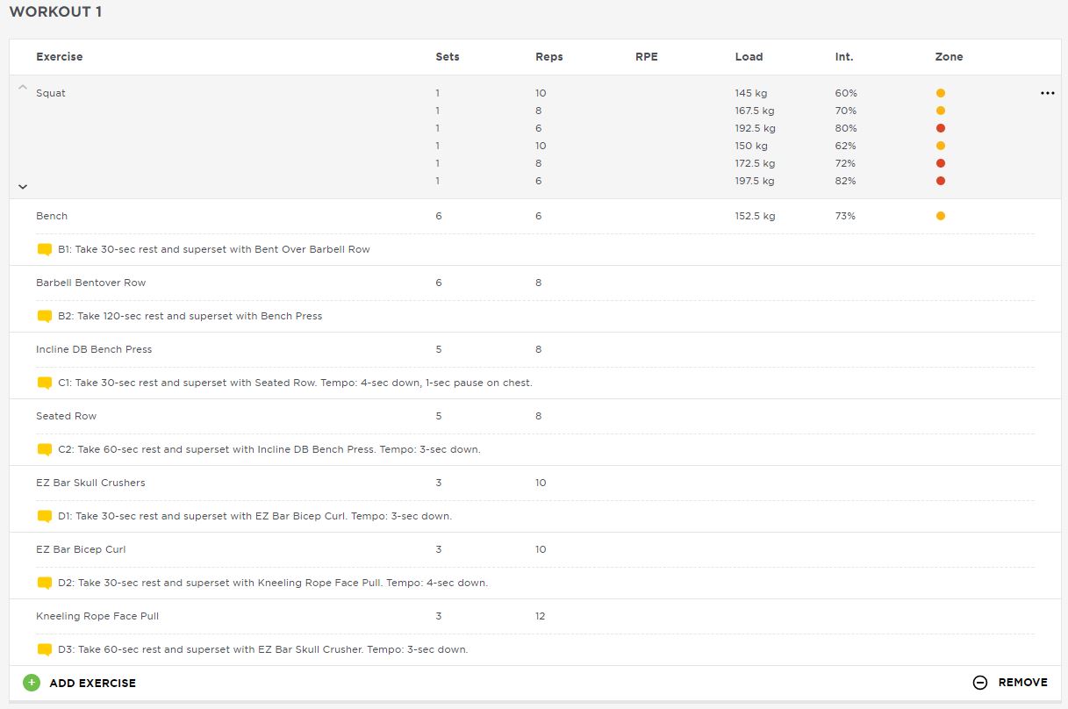Click the Bench sets value

[439, 216]
